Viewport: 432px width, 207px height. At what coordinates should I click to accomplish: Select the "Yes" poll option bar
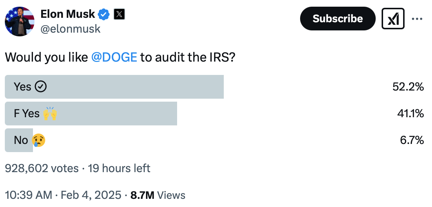[114, 87]
